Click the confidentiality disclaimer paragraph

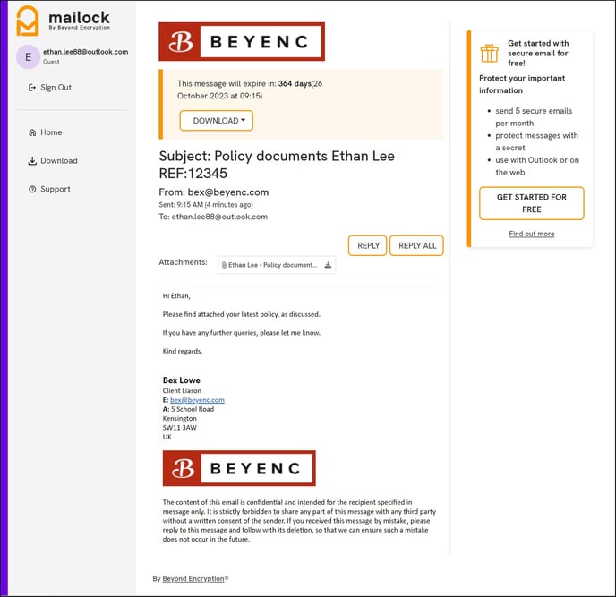point(299,521)
